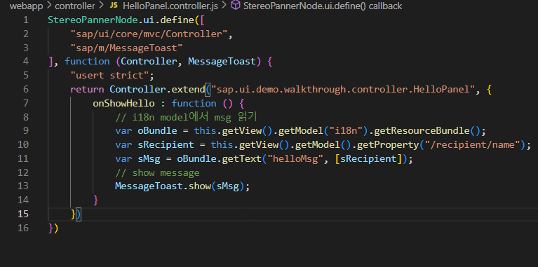Click the 'function' keyword on line 4
The image size is (538, 267).
[x=87, y=62]
